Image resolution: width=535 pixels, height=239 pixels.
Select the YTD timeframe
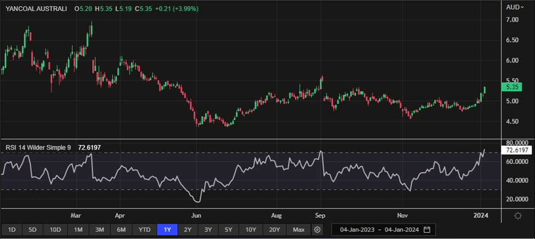click(x=144, y=230)
